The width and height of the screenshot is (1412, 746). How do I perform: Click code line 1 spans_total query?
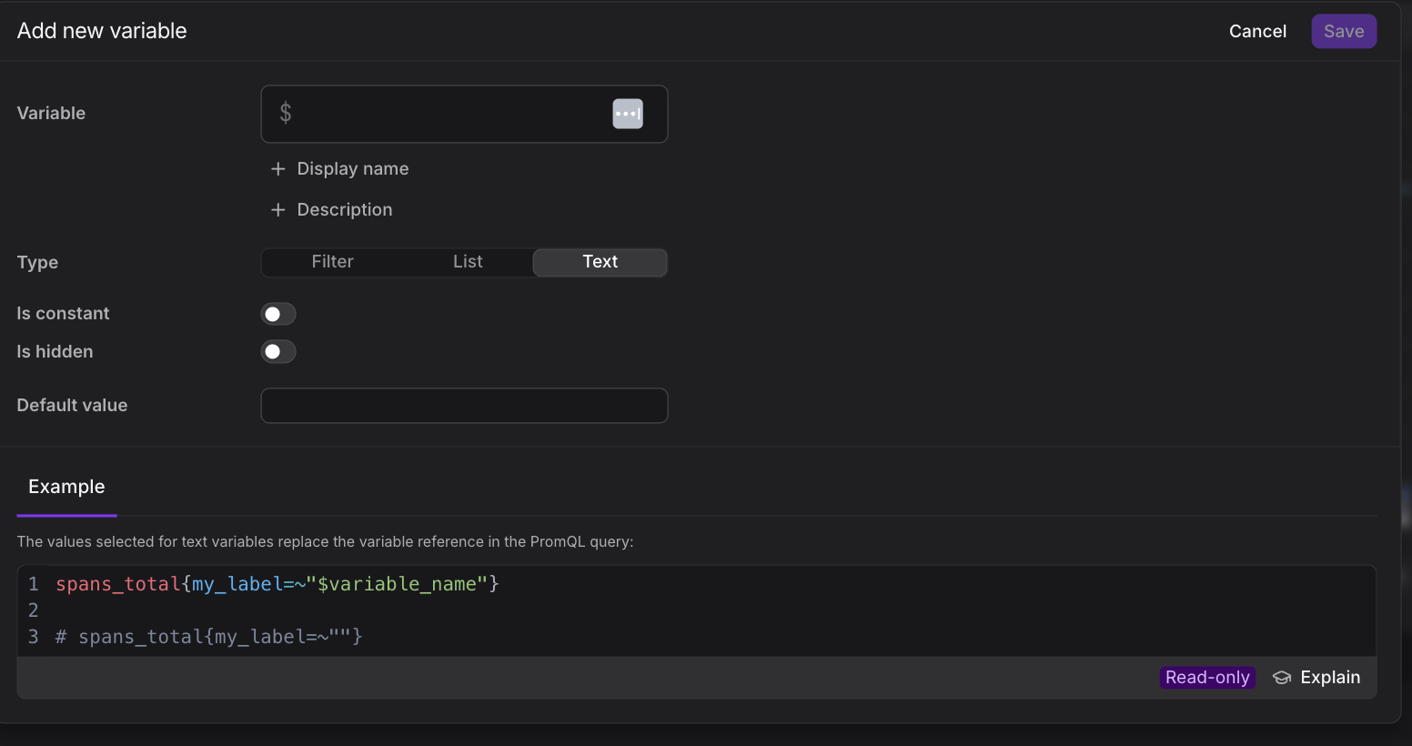[x=277, y=584]
